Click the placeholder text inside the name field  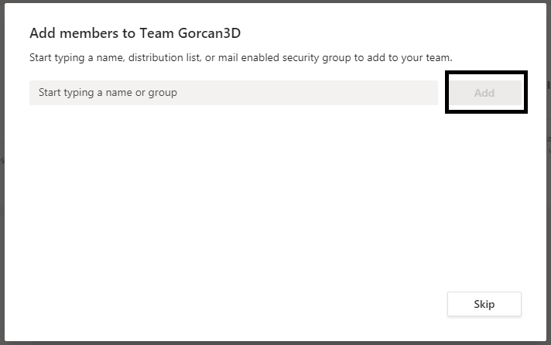click(108, 93)
